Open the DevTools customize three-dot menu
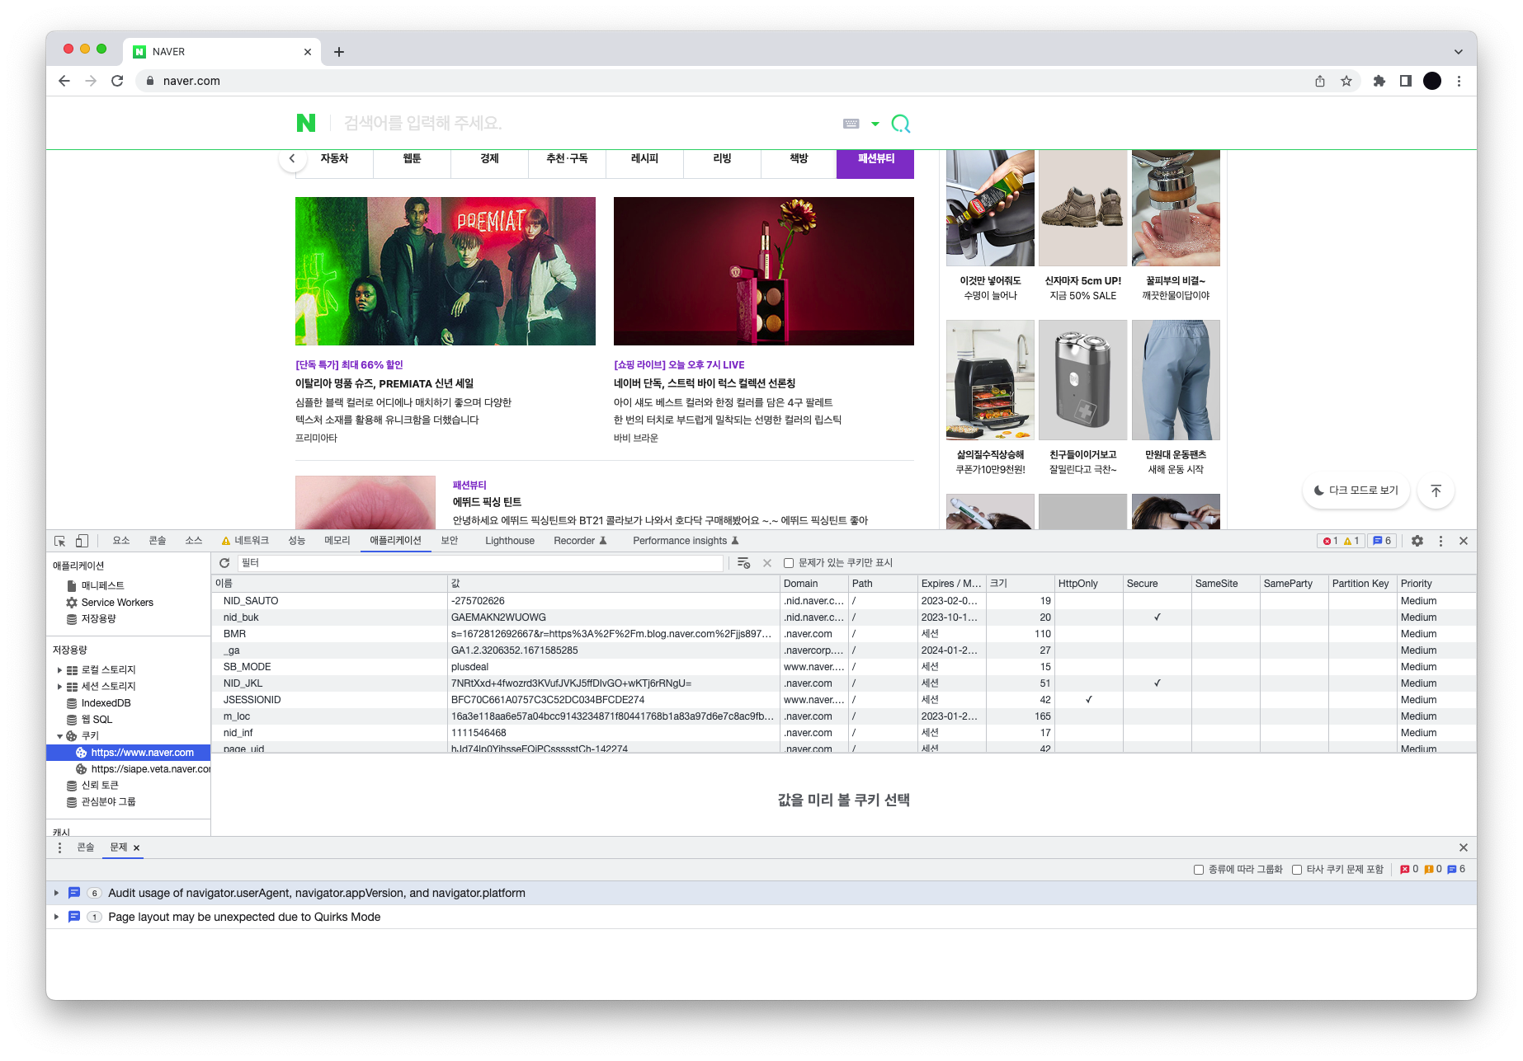Screen dimensions: 1523x1061 (1441, 541)
